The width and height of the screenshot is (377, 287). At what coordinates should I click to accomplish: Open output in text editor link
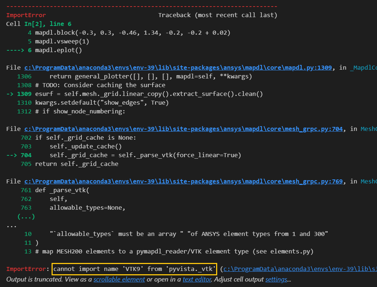pyautogui.click(x=197, y=279)
